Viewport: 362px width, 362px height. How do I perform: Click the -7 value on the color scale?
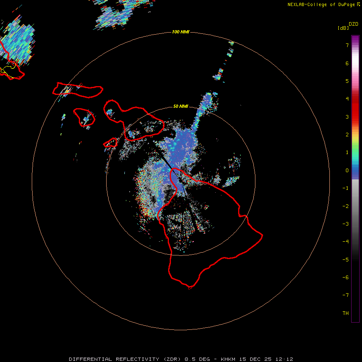coord(346,295)
